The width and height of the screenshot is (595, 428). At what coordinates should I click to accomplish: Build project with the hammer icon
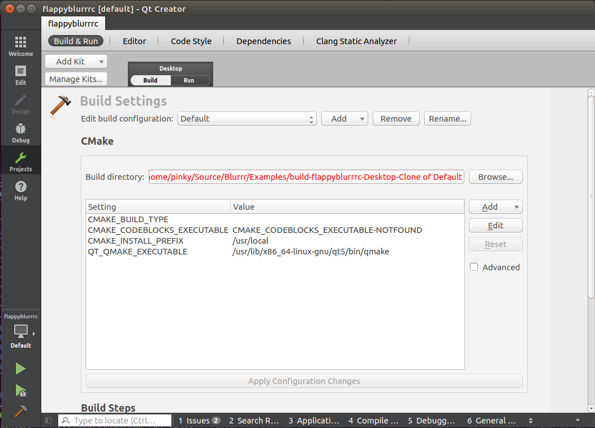click(20, 411)
